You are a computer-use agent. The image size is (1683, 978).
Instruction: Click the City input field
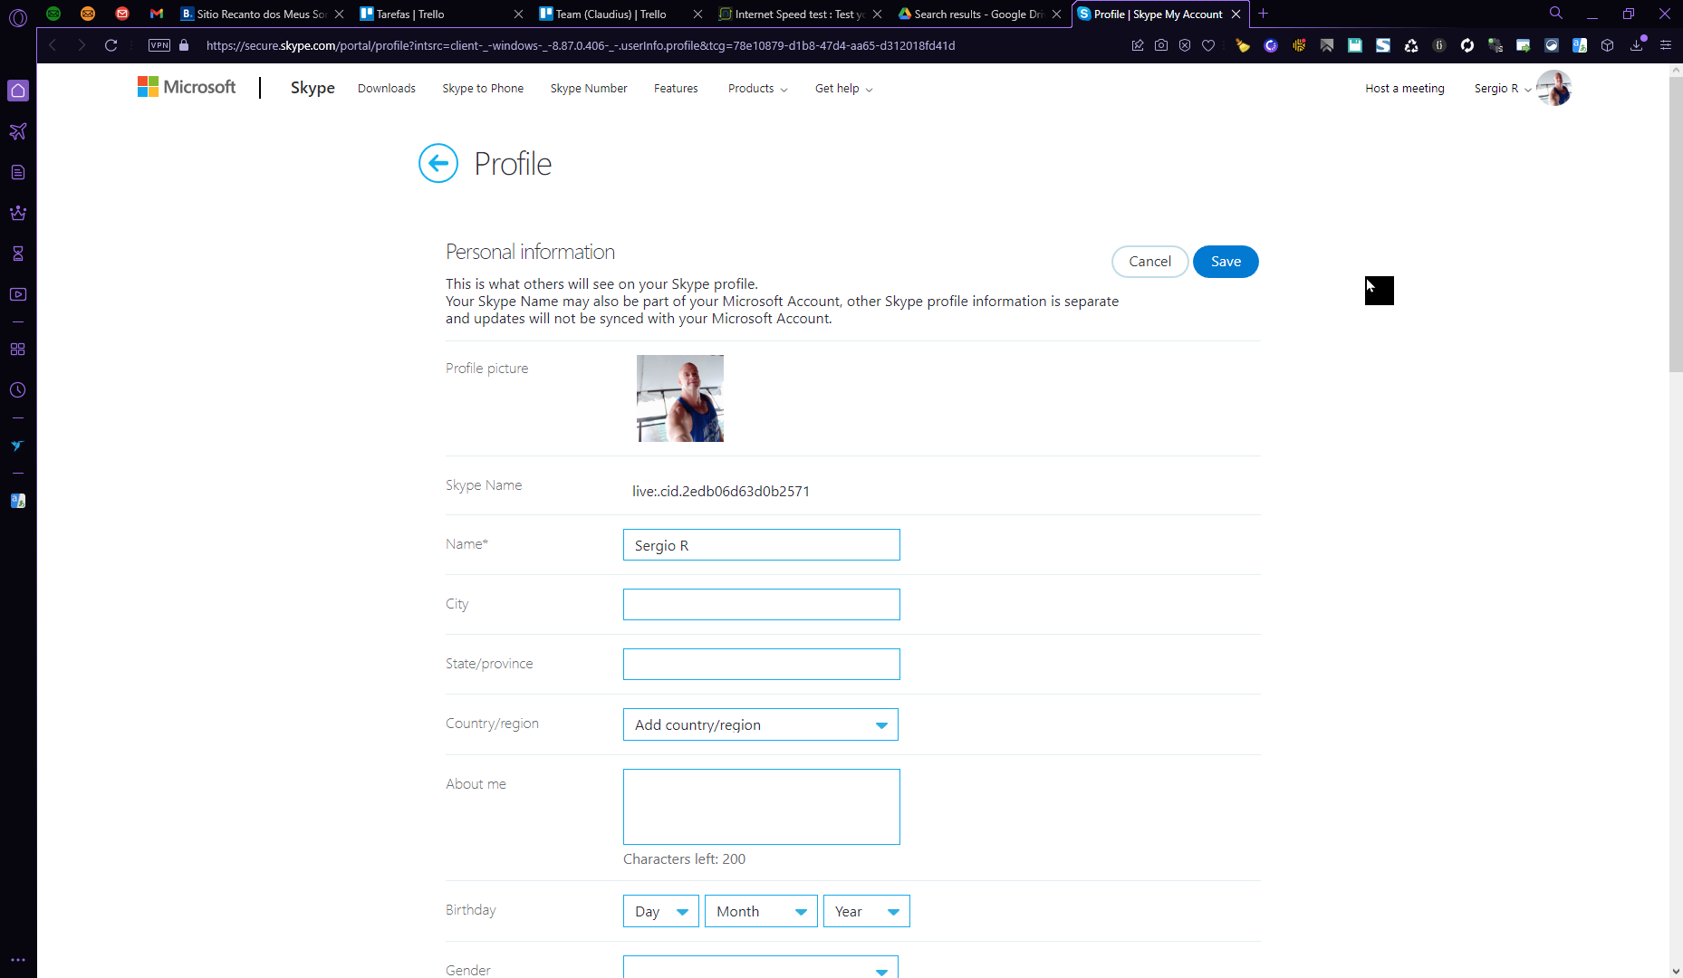[x=762, y=605]
